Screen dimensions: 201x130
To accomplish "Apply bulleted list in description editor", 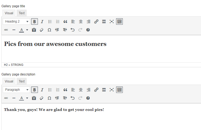I will point(50,90).
